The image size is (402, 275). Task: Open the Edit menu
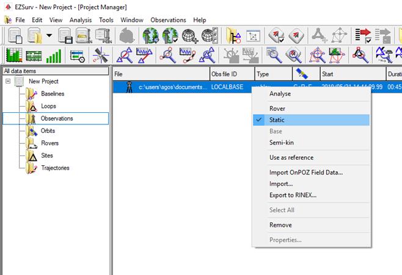point(37,20)
